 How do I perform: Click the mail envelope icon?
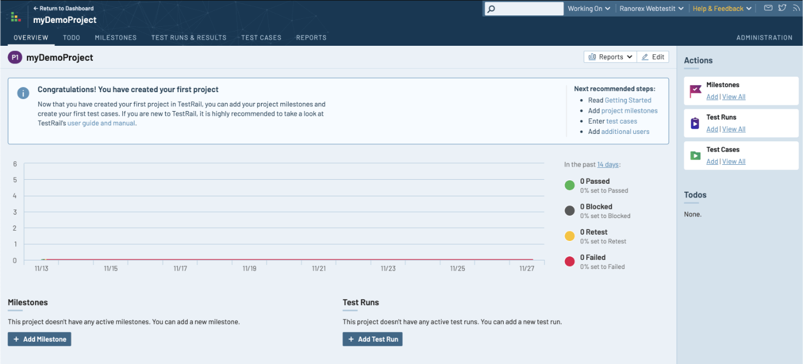(768, 8)
